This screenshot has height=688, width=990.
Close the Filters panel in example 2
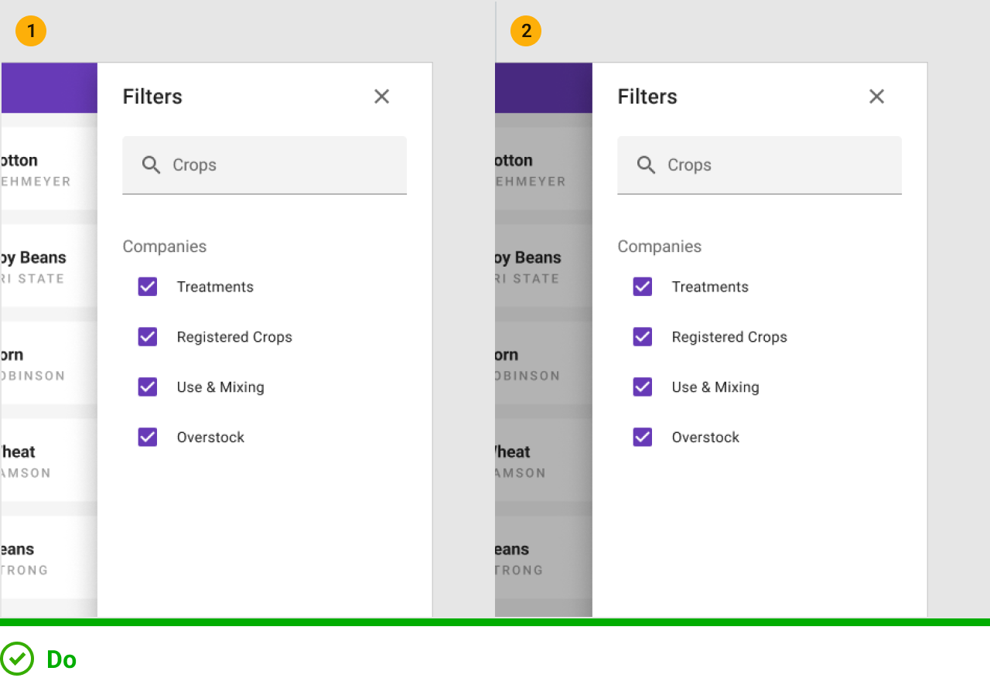point(876,97)
